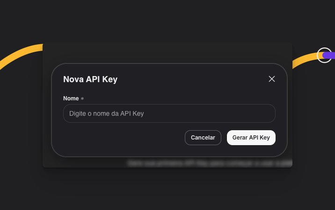Click the X icon in dialog header
Viewport: 335px width, 210px height.
[x=272, y=79]
